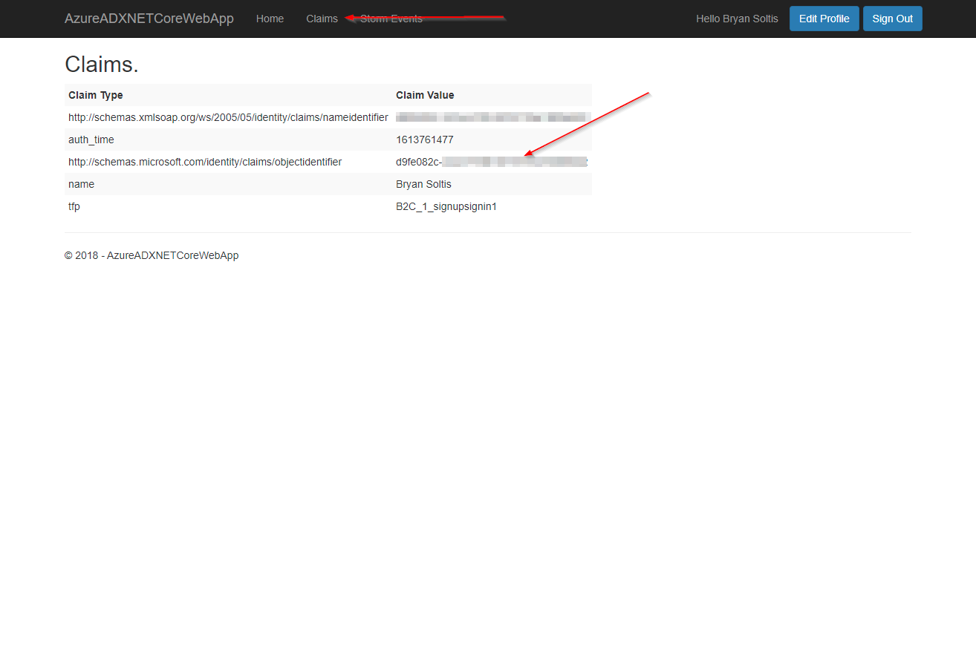This screenshot has height=656, width=976.
Task: Click the tfp claim type cell
Action: (x=74, y=206)
